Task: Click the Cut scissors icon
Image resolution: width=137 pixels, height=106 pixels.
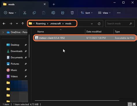Action: point(25,13)
